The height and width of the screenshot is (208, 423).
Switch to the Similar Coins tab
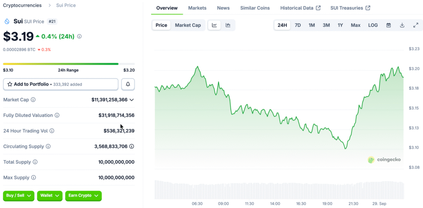tap(255, 8)
